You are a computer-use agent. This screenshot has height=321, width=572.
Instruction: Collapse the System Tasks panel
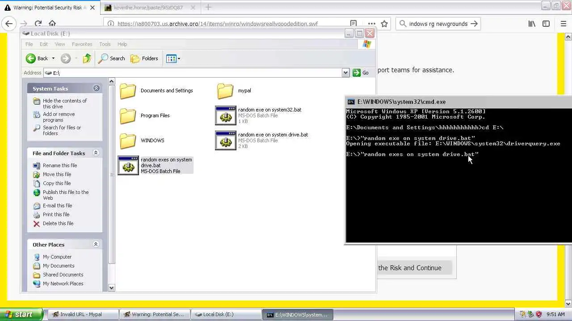pyautogui.click(x=96, y=88)
